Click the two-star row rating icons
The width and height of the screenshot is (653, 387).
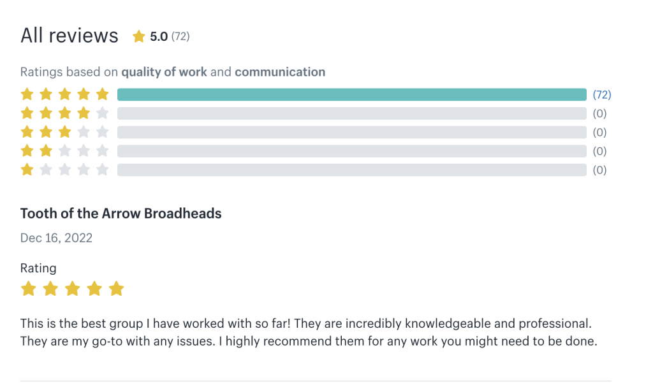pos(64,151)
